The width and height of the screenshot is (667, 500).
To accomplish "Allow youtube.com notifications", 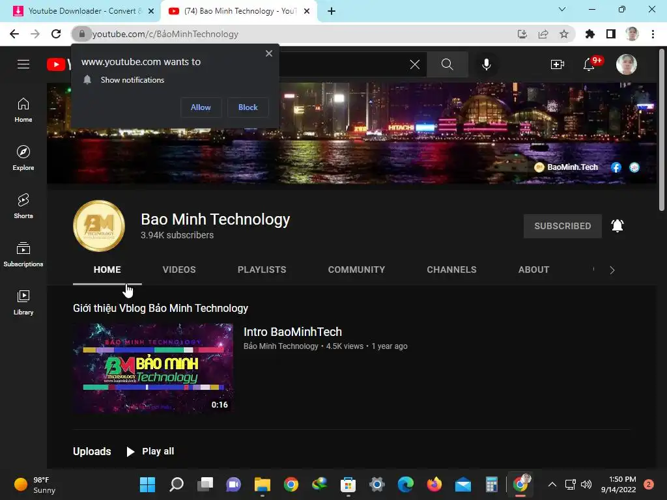I will click(x=201, y=107).
